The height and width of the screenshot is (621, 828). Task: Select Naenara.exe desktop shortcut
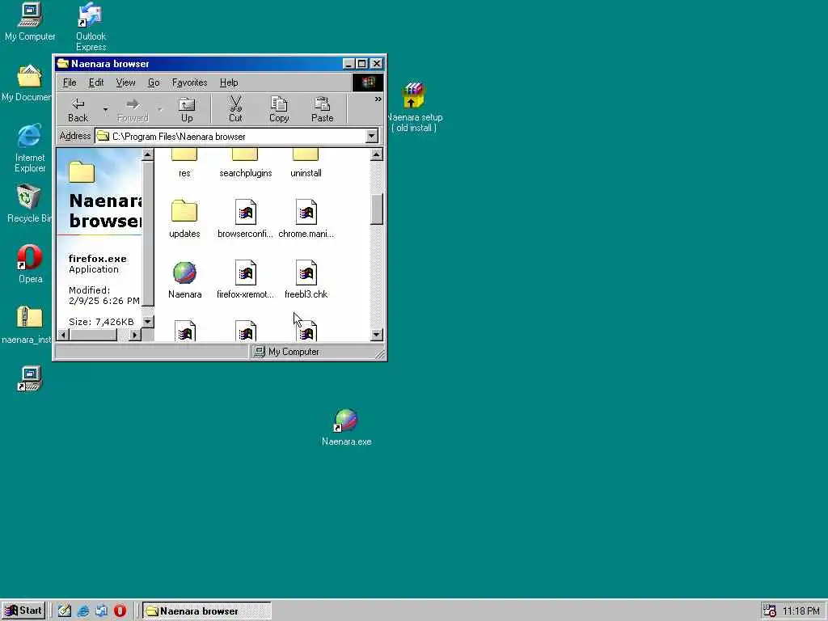[346, 427]
